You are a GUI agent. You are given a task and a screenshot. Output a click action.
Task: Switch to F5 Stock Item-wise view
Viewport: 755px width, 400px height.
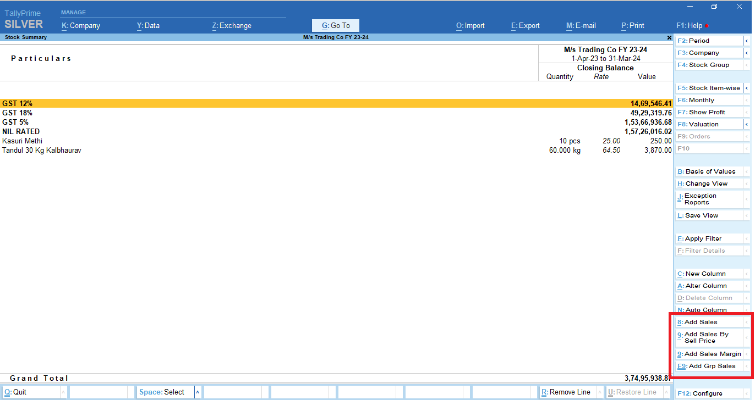[709, 88]
